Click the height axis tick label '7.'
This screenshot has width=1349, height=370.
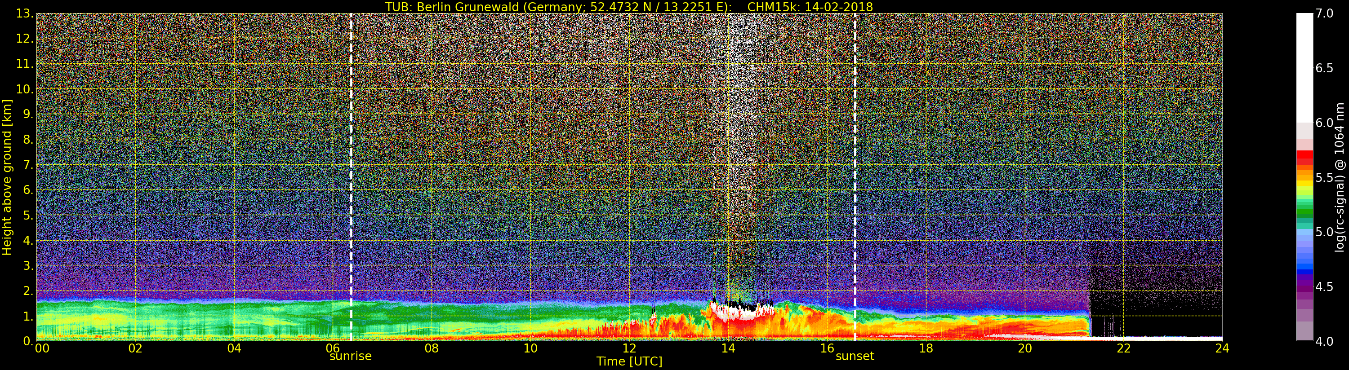click(x=28, y=165)
